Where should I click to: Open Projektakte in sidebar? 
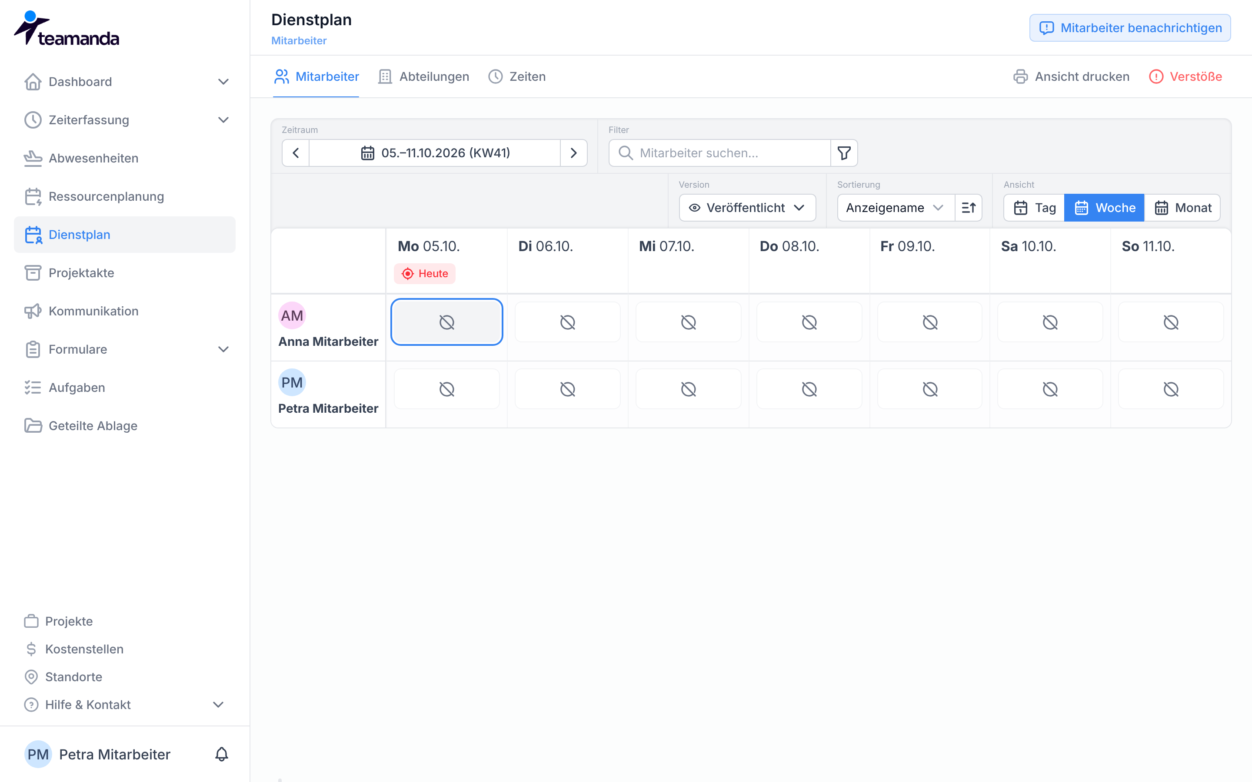[x=124, y=272]
